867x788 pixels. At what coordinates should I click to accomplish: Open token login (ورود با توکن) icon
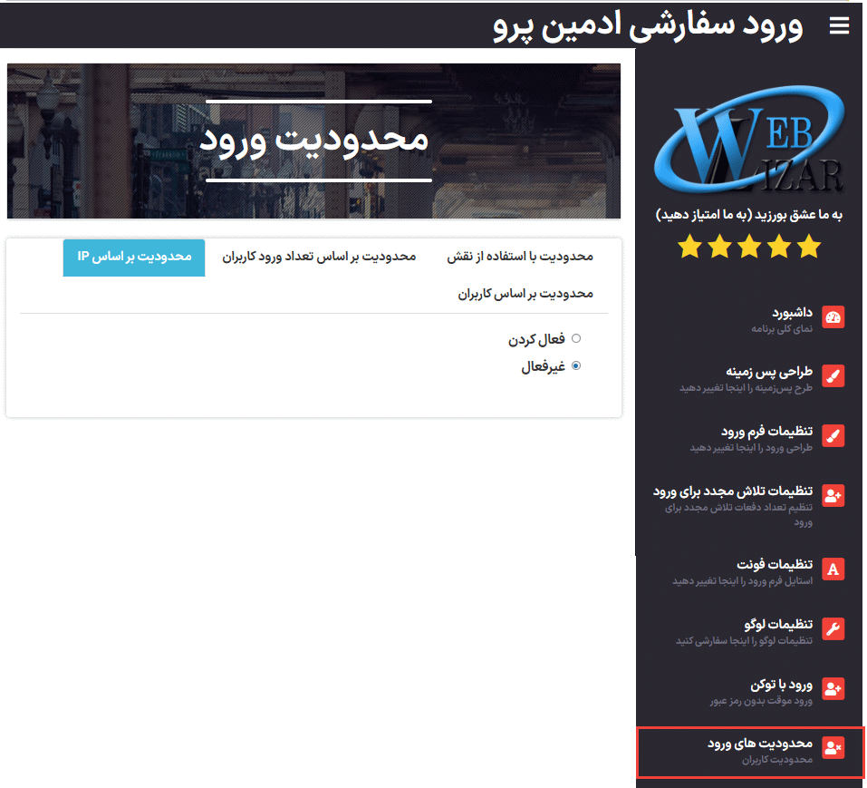point(833,688)
